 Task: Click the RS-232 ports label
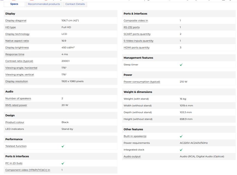132,27
